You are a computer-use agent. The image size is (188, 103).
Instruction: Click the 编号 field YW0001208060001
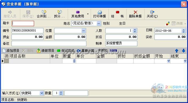27,31
